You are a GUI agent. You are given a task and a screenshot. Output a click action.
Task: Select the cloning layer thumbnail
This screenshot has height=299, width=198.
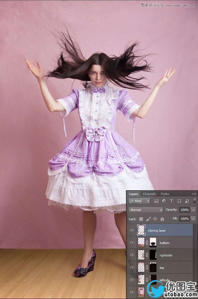[141, 230]
